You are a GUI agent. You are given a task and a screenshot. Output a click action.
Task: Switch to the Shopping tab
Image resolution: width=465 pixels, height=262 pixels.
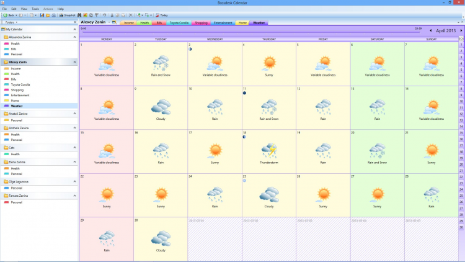click(x=201, y=23)
